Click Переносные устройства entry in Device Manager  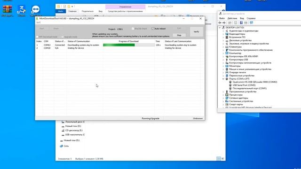tap(242, 76)
